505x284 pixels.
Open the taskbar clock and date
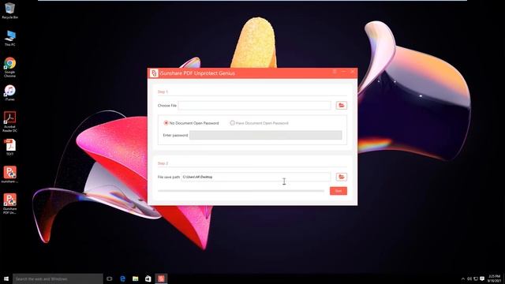(495, 278)
